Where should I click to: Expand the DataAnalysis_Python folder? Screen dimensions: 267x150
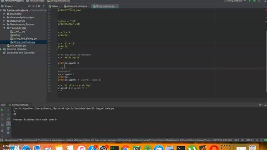pos(4,24)
